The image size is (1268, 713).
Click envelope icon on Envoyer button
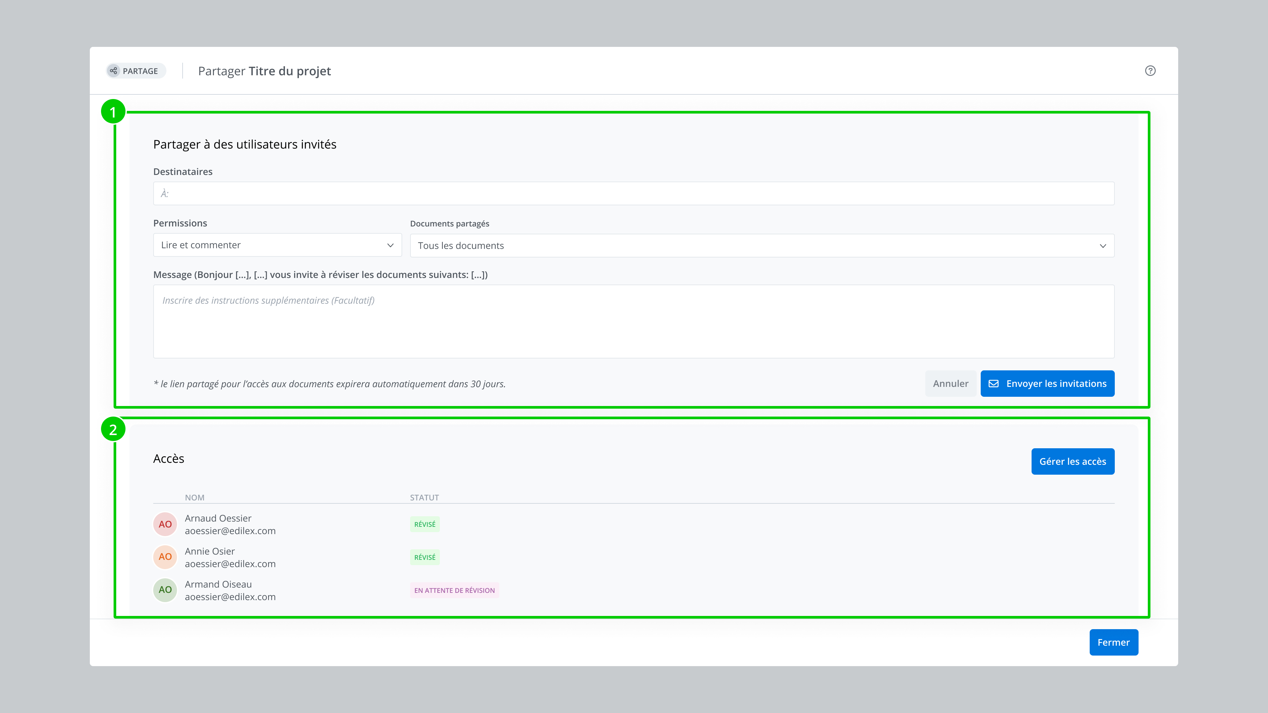[x=993, y=383]
